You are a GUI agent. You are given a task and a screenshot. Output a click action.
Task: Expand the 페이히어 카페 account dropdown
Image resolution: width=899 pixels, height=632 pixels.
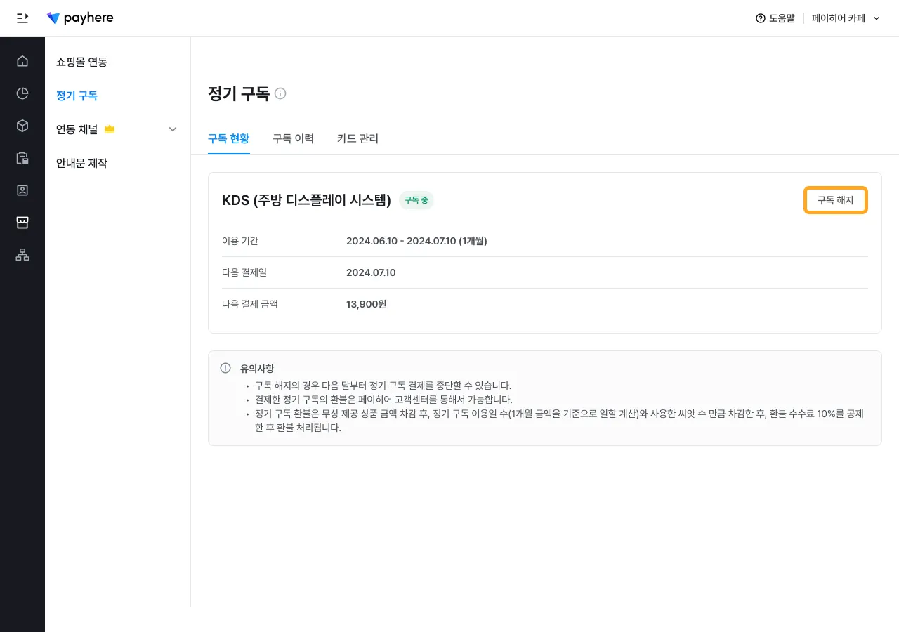point(846,18)
